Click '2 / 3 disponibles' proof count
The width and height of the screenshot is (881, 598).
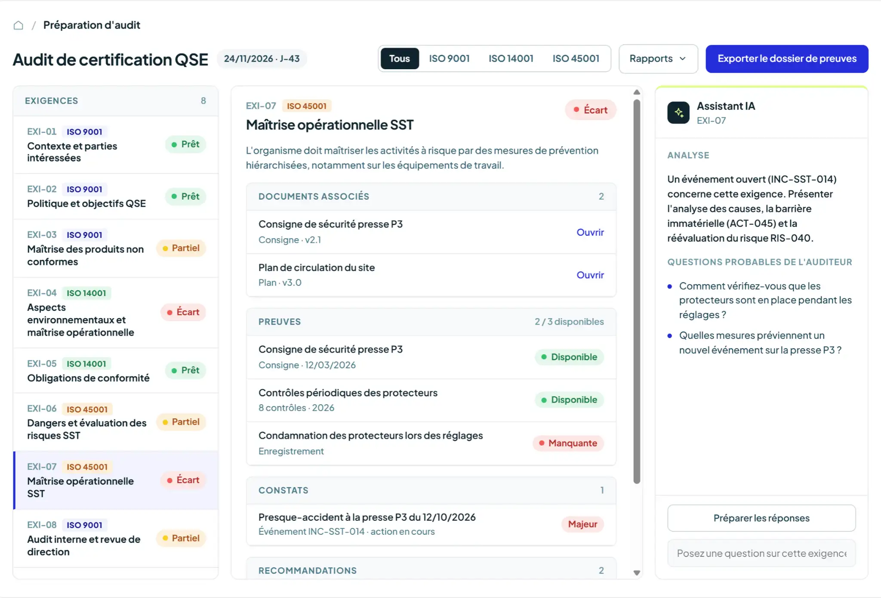pos(569,322)
